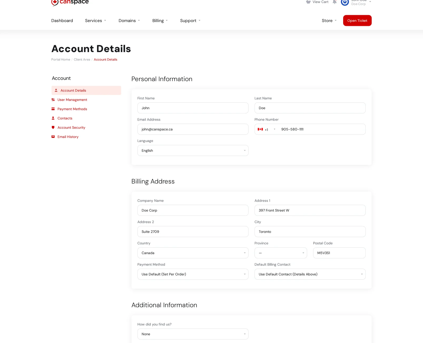Click the Account Details person icon in sidebar
The height and width of the screenshot is (343, 423).
coord(56,90)
